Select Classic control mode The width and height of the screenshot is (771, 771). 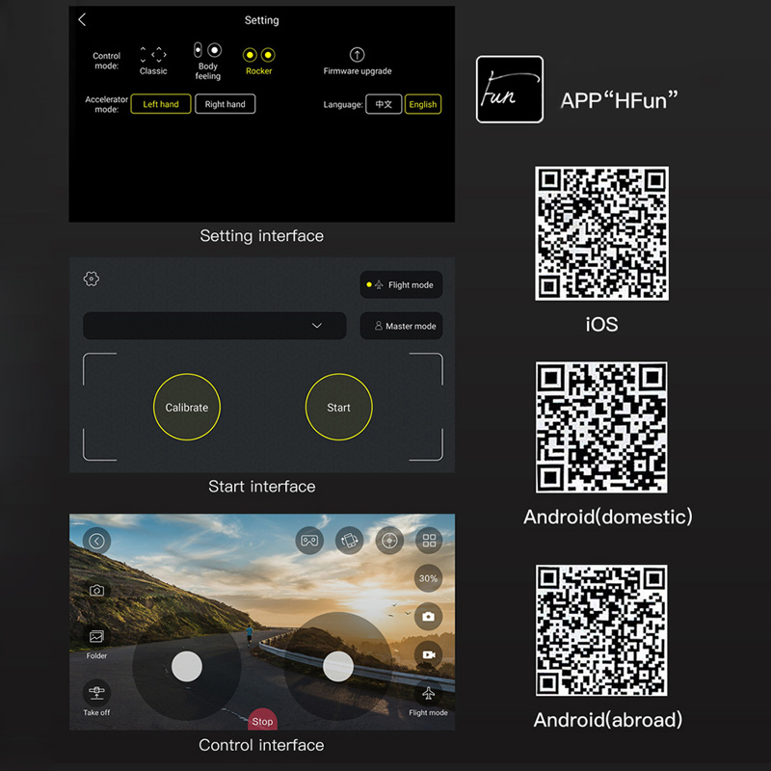pos(153,61)
